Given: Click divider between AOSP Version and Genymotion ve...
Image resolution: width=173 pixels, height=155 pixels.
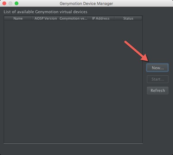Looking at the screenshot, I should coord(59,18).
